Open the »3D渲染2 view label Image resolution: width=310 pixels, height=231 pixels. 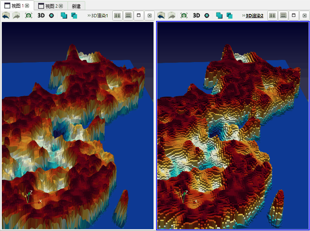(253, 16)
